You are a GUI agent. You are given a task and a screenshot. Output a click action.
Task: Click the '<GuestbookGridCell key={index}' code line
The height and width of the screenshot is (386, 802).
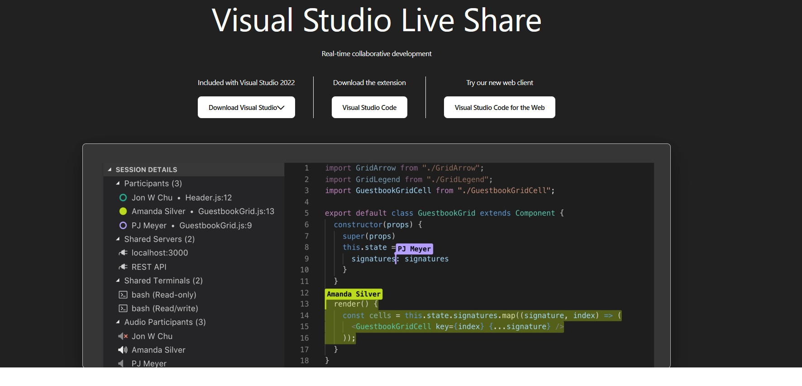(x=458, y=327)
